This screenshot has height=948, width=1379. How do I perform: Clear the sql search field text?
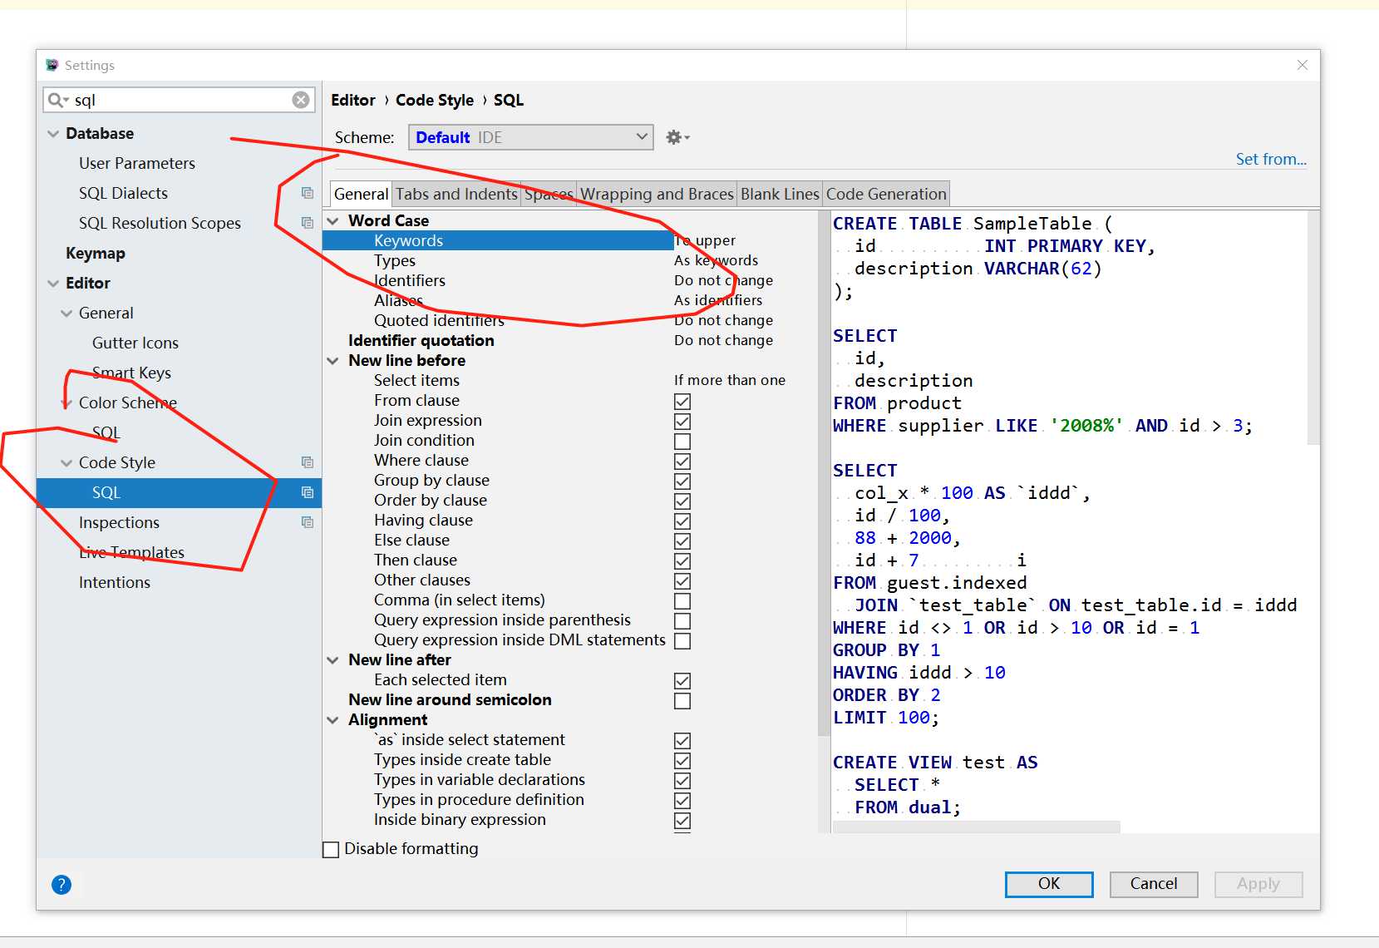pos(301,100)
